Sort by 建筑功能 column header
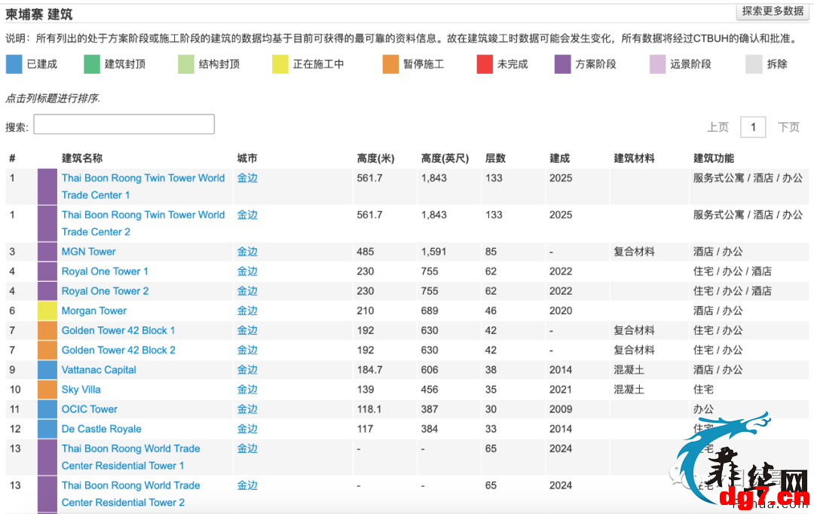The width and height of the screenshot is (814, 514). [714, 158]
